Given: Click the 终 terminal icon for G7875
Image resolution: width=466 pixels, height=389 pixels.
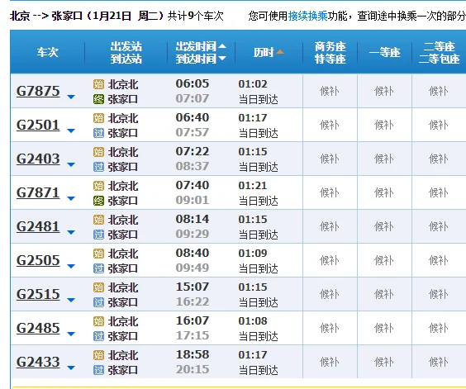Looking at the screenshot, I should coord(98,99).
